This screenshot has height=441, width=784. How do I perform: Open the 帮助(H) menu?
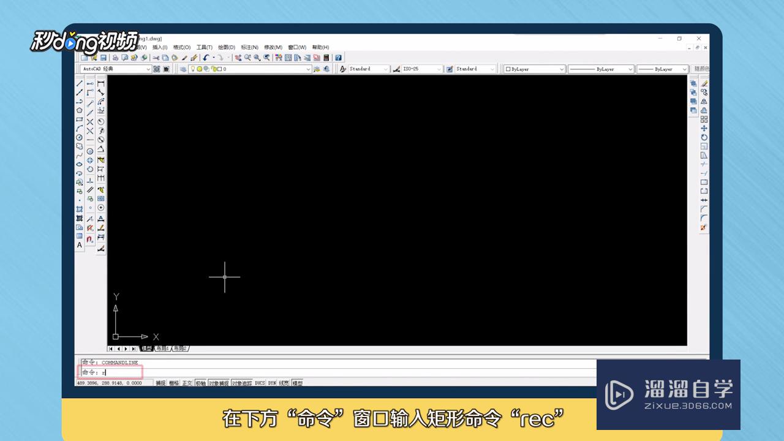tap(320, 47)
